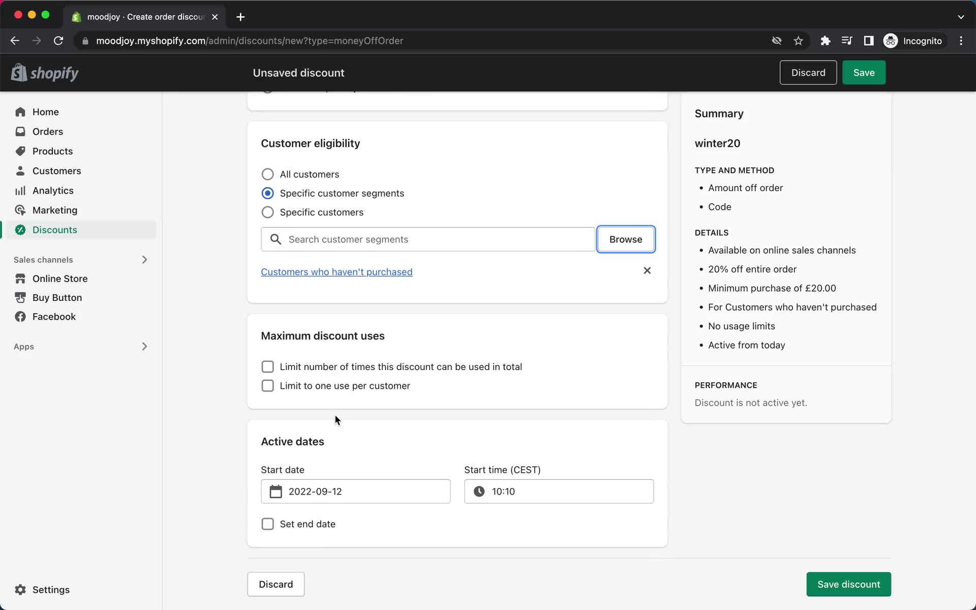Click the search icon in customer segments
Screen dimensions: 976x610
click(x=276, y=239)
